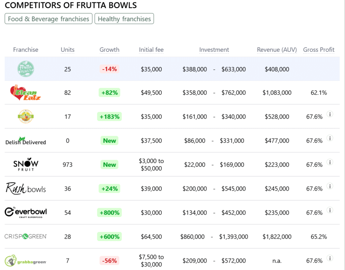Show gross profit info for Snow Fruit row
345x270 pixels.
pos(330,162)
